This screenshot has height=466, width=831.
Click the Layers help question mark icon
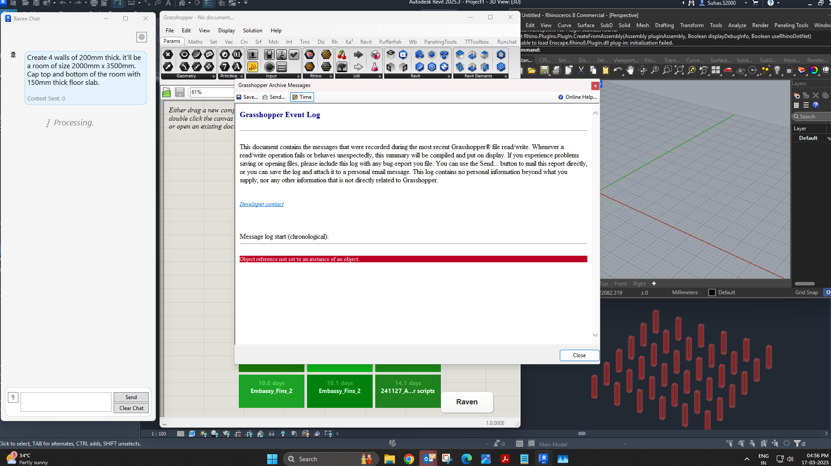[816, 105]
